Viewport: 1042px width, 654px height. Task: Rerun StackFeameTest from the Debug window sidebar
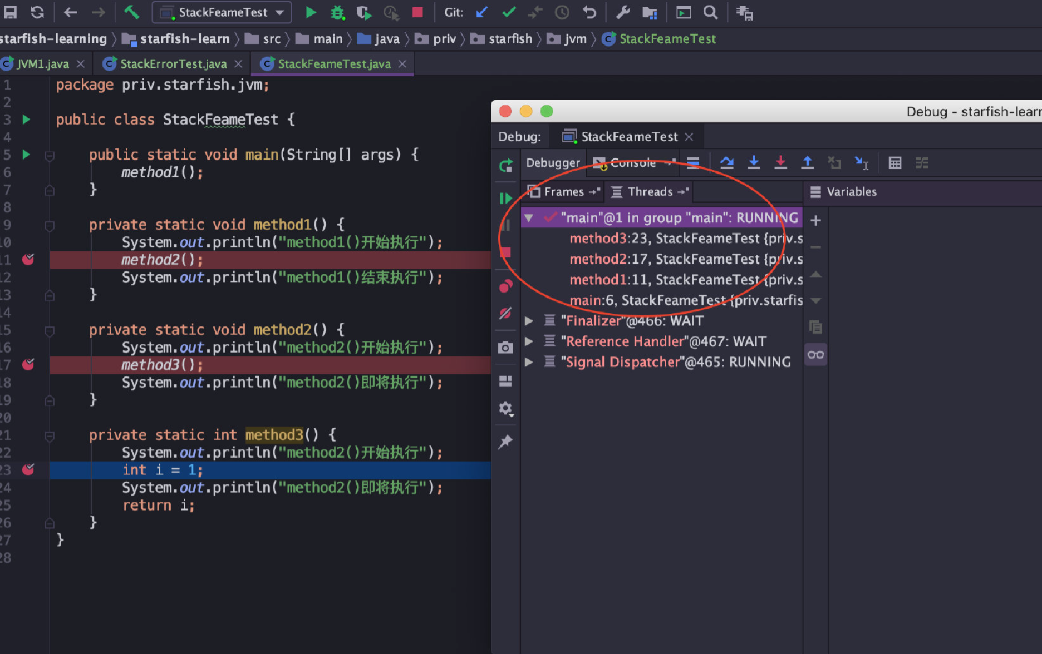coord(505,165)
